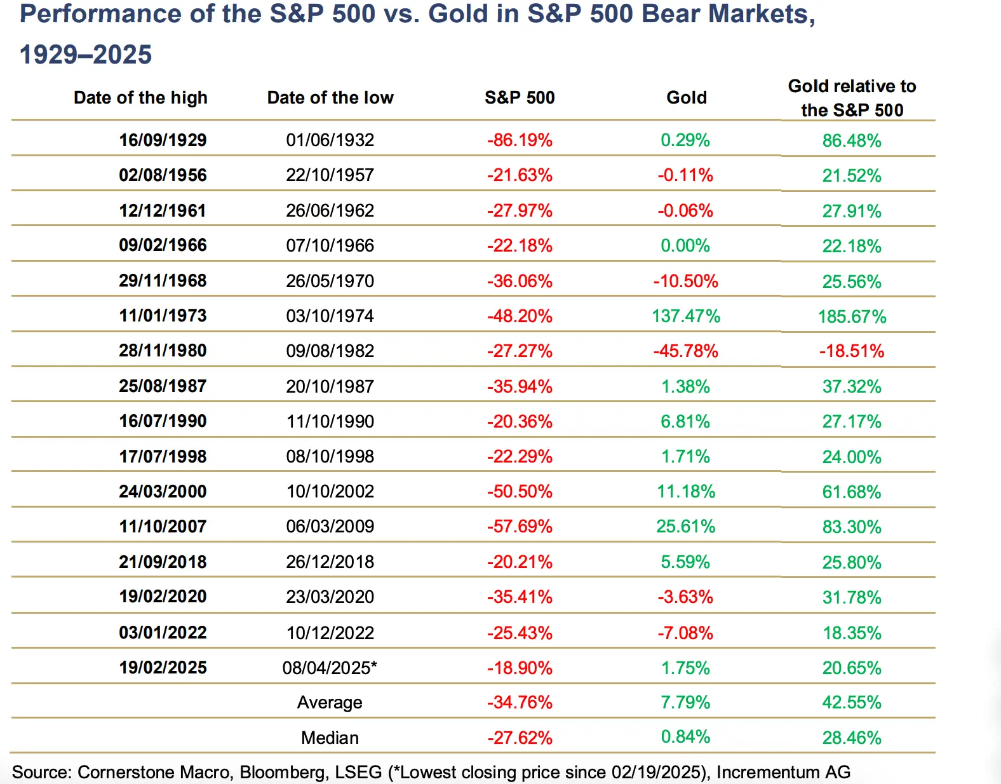This screenshot has width=1001, height=784.
Task: Select the -57.69% S&P 500 value
Action: coord(520,526)
